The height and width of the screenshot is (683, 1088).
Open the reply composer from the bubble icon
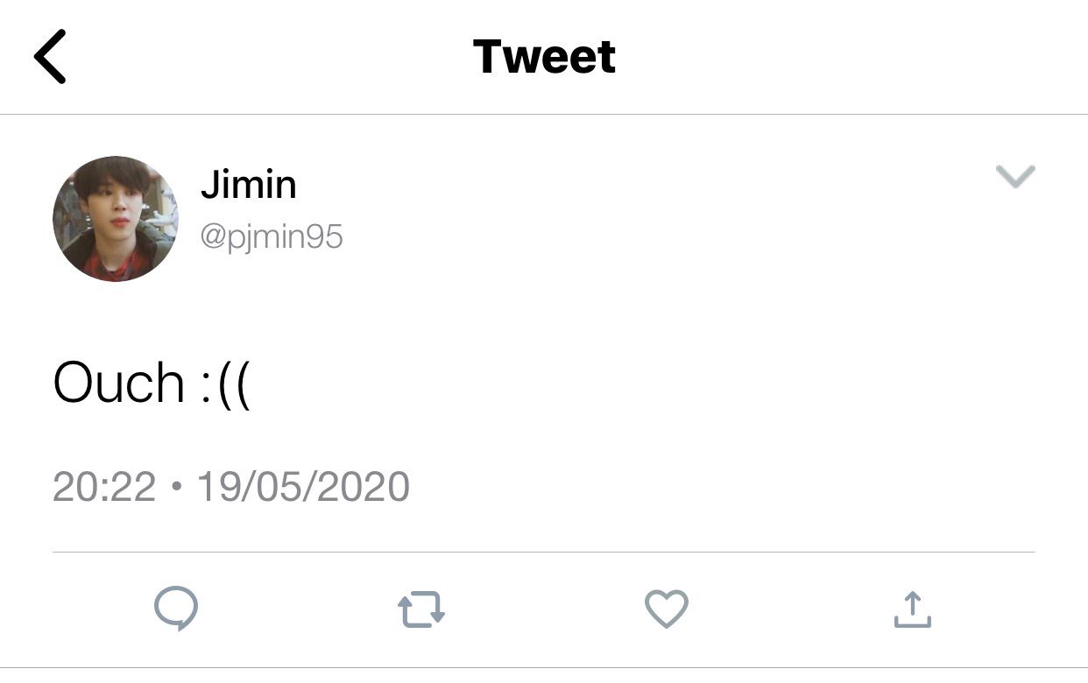point(176,609)
